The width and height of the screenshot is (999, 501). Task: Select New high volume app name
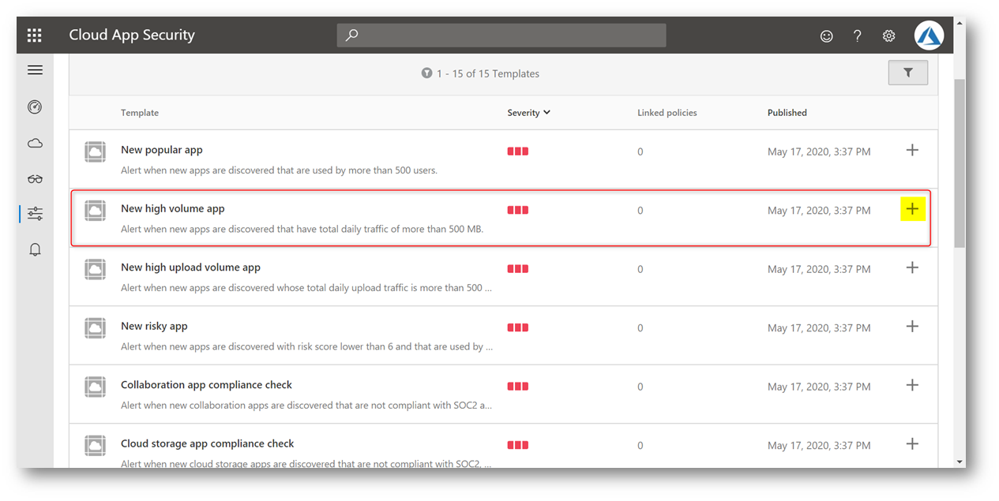pos(173,208)
